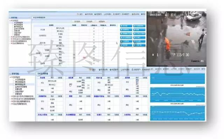The height and width of the screenshot is (139, 224).
Task: Select first tab above the upper data table
Action: [77, 22]
